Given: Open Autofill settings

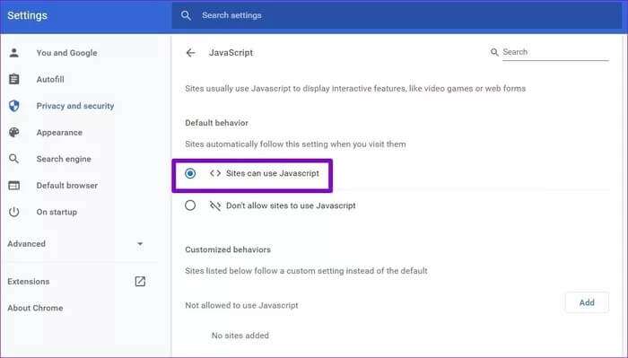Looking at the screenshot, I should tap(50, 79).
